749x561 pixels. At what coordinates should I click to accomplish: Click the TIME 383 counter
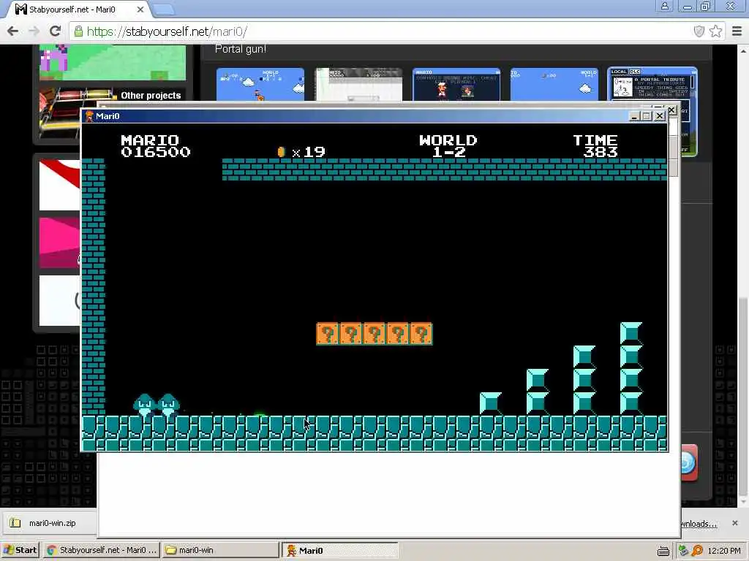click(595, 146)
